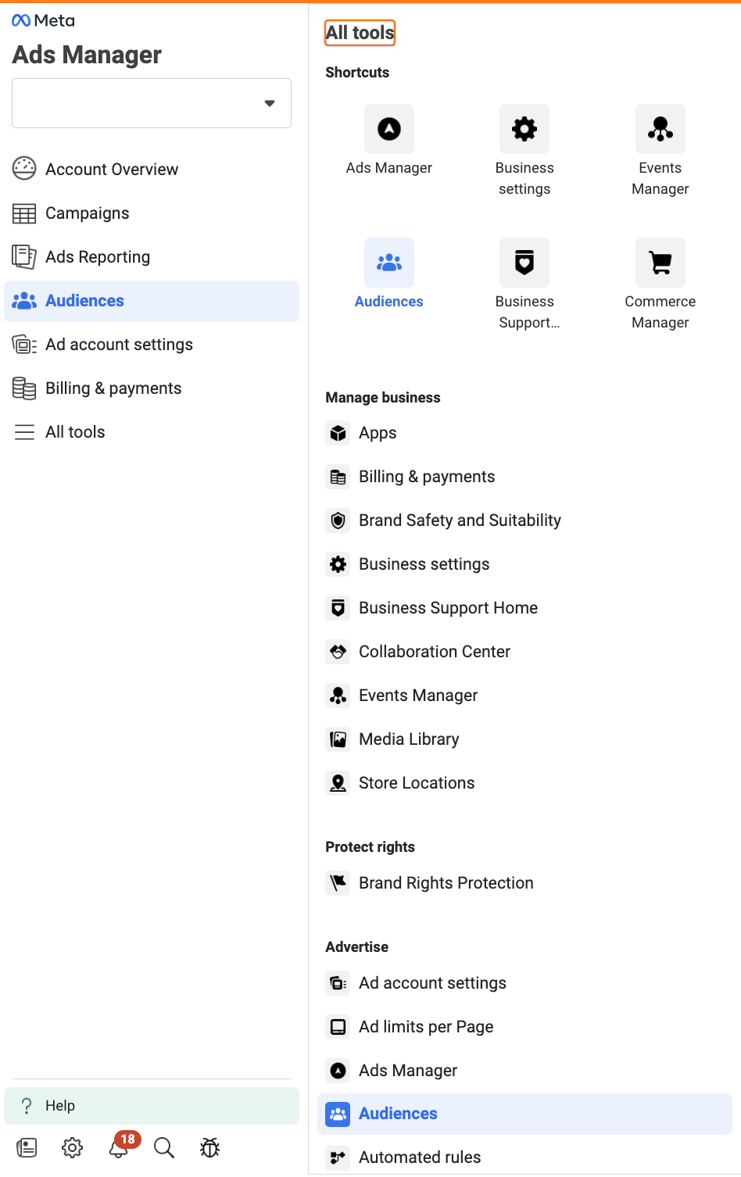Click the Campaigns table icon in sidebar
Viewport: 741px width, 1177px height.
click(x=24, y=213)
